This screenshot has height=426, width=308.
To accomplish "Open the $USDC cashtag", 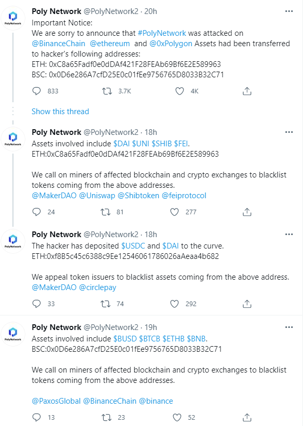I will pyautogui.click(x=133, y=246).
